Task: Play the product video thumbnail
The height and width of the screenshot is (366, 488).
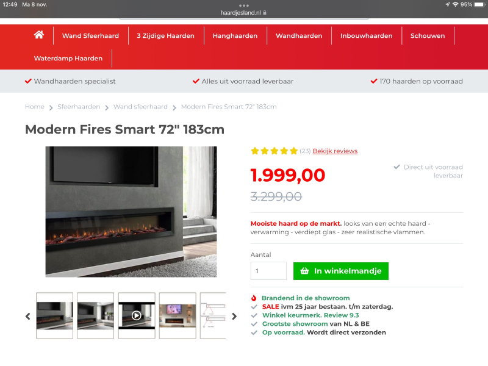Action: pos(137,315)
